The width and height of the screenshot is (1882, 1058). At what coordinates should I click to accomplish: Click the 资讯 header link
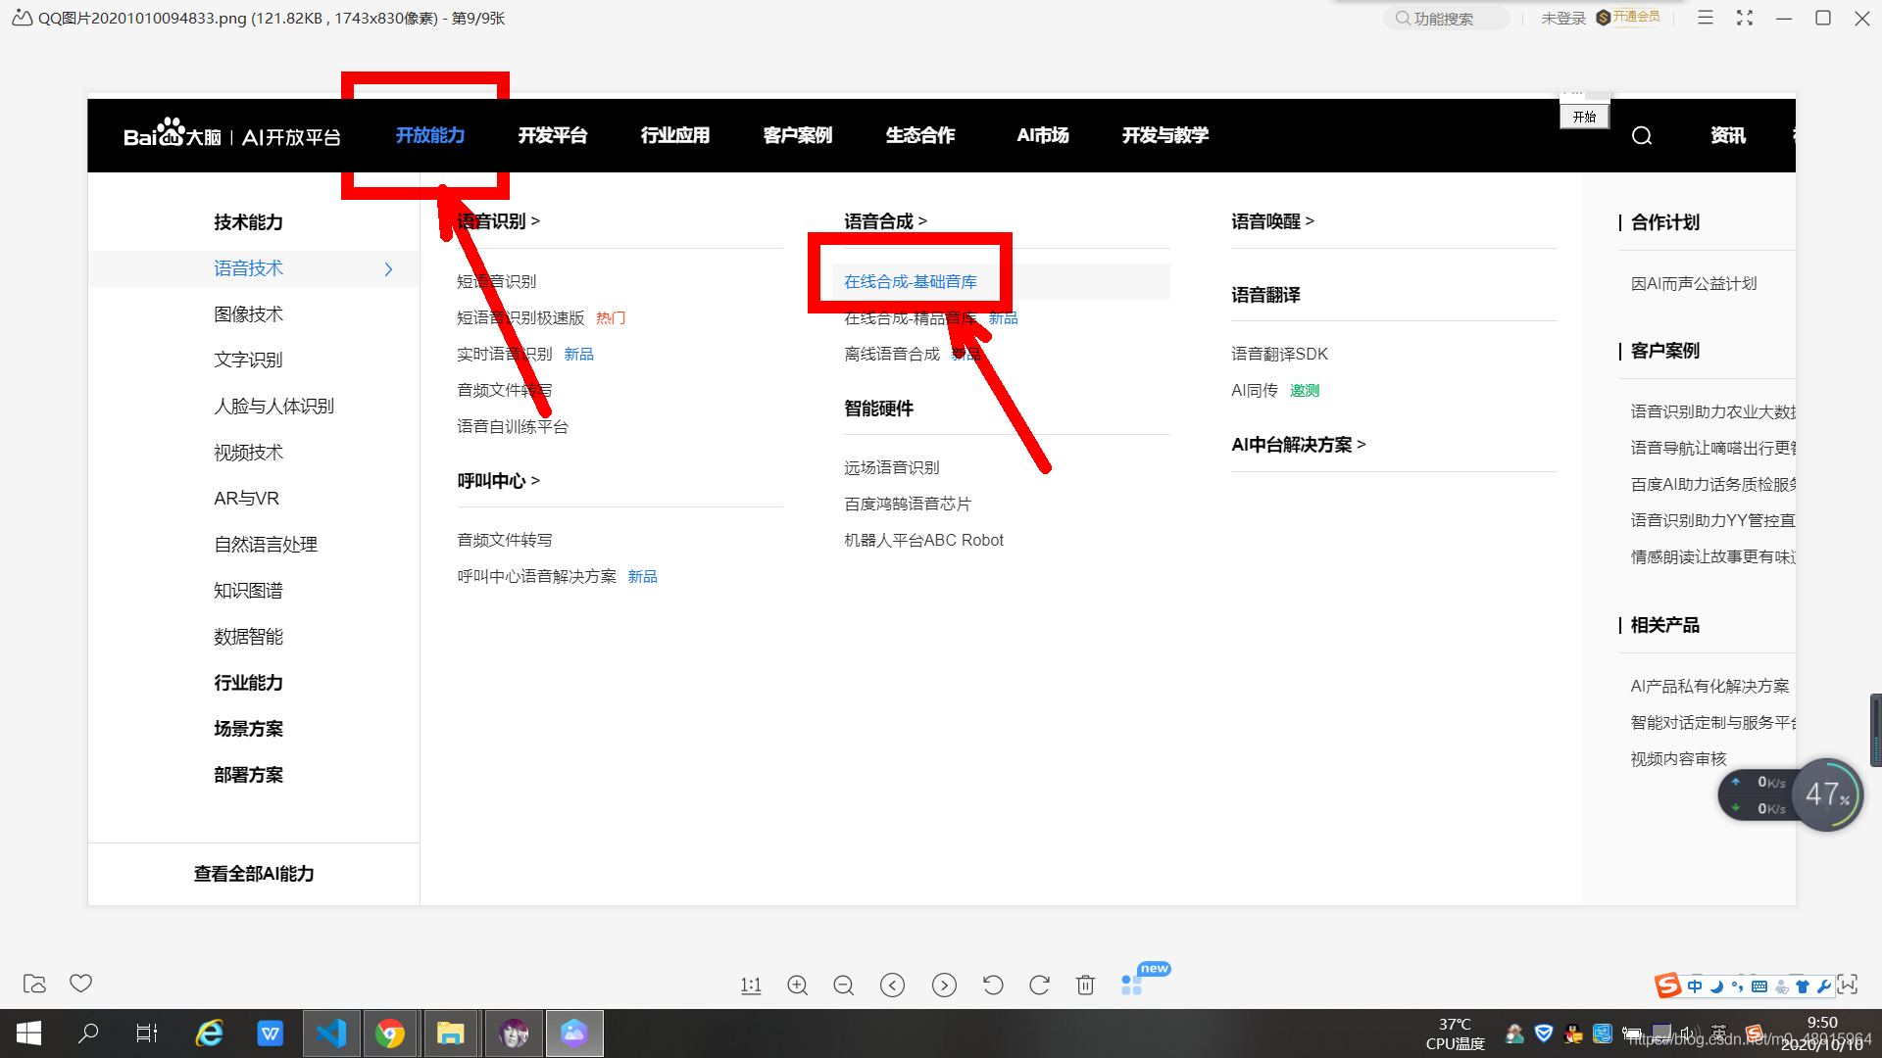point(1728,136)
